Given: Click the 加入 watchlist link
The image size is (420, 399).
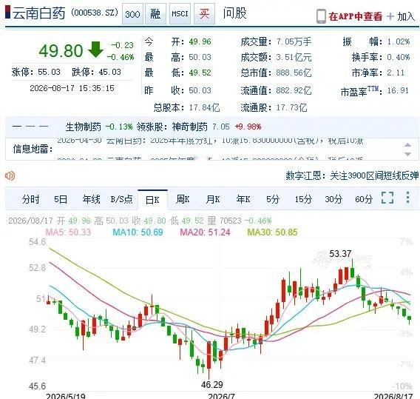Looking at the screenshot, I should [x=406, y=16].
